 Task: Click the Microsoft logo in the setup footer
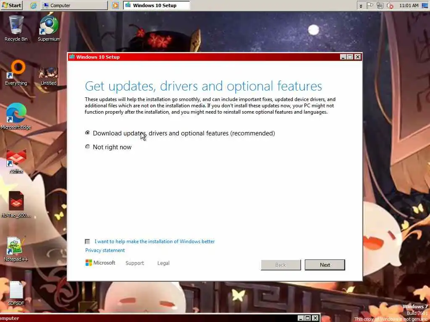[100, 263]
